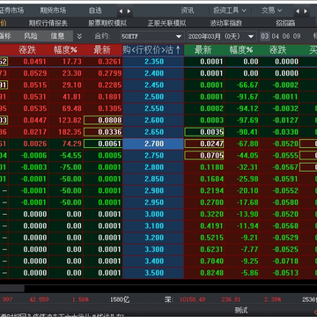This screenshot has height=317, width=317.
Task: Select the 2.800 strike price cell
Action: (153, 167)
